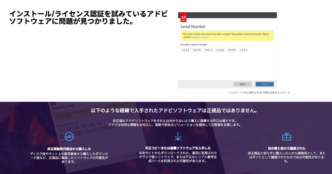332x174 pixels.
Task: Click the 'Provide a serial number.' label
Action: click(x=194, y=45)
